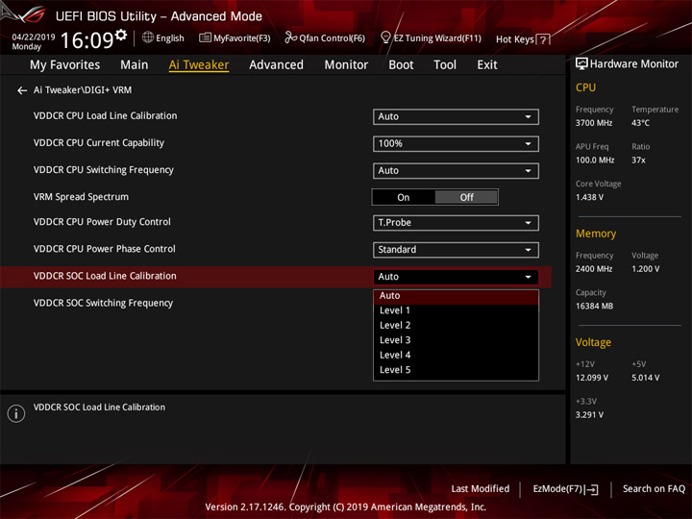Open Hot Keys question mark icon
Screen dimensions: 692x519
tap(543, 39)
